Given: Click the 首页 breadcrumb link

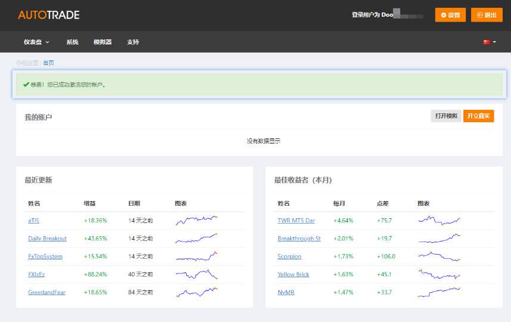Looking at the screenshot, I should (x=49, y=63).
